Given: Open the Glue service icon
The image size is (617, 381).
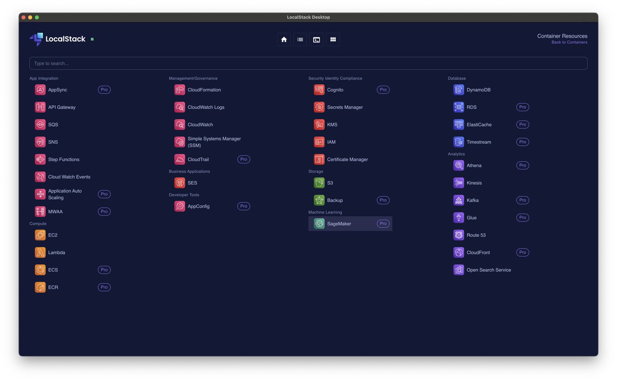Looking at the screenshot, I should (x=459, y=218).
